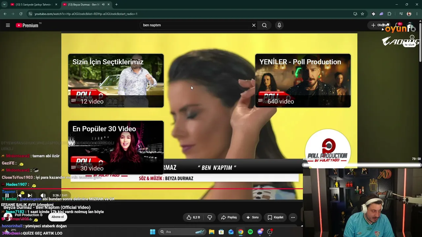This screenshot has width=422, height=237.
Task: Open the YouTube hamburger guide menu
Action: click(x=8, y=25)
